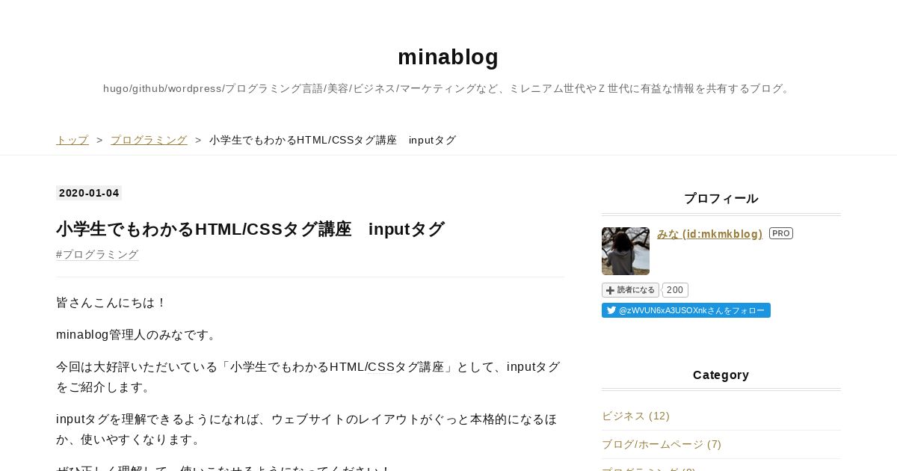897x471 pixels.
Task: Follow @zWVUN6xA3USOXnk on Twitter
Action: point(686,310)
